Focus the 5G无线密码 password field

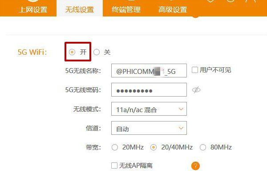click(x=149, y=89)
